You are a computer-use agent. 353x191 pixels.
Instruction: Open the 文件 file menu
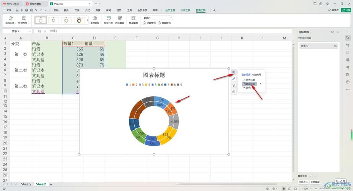tap(7, 10)
